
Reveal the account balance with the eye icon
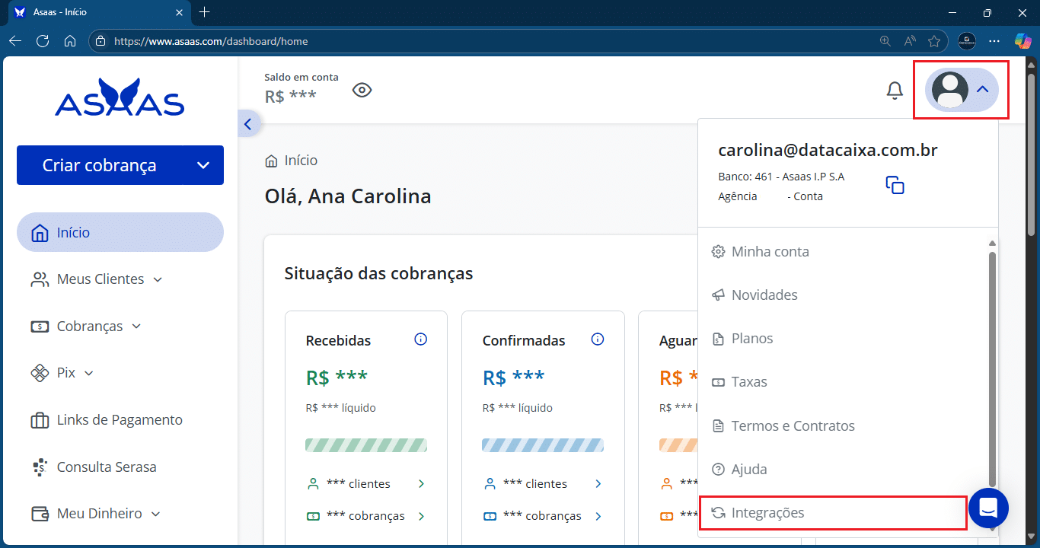(362, 90)
